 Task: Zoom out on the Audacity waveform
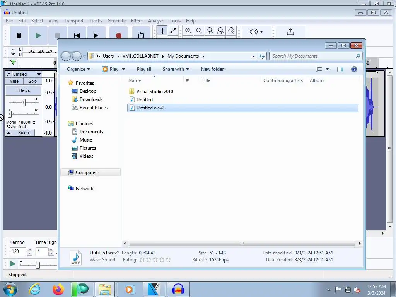pos(199,31)
